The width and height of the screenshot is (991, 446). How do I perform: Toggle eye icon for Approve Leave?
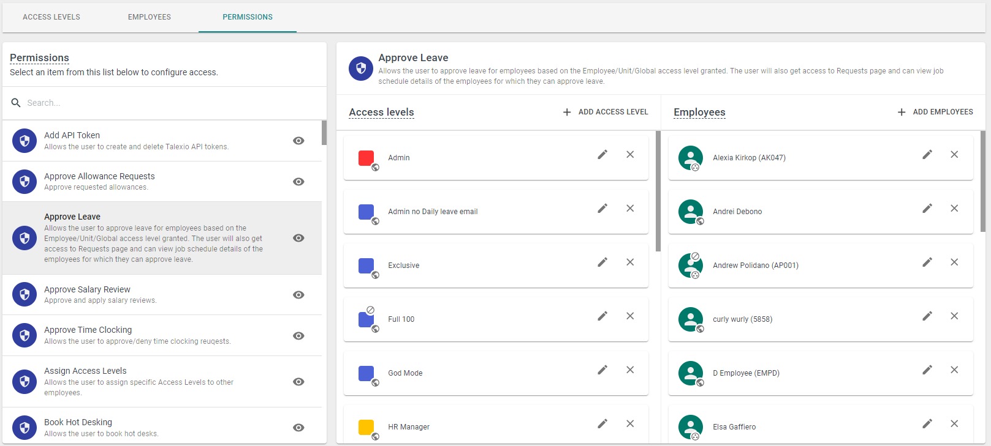pyautogui.click(x=298, y=238)
